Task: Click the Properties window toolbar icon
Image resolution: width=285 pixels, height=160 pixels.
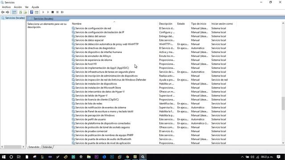Action: 37,12
